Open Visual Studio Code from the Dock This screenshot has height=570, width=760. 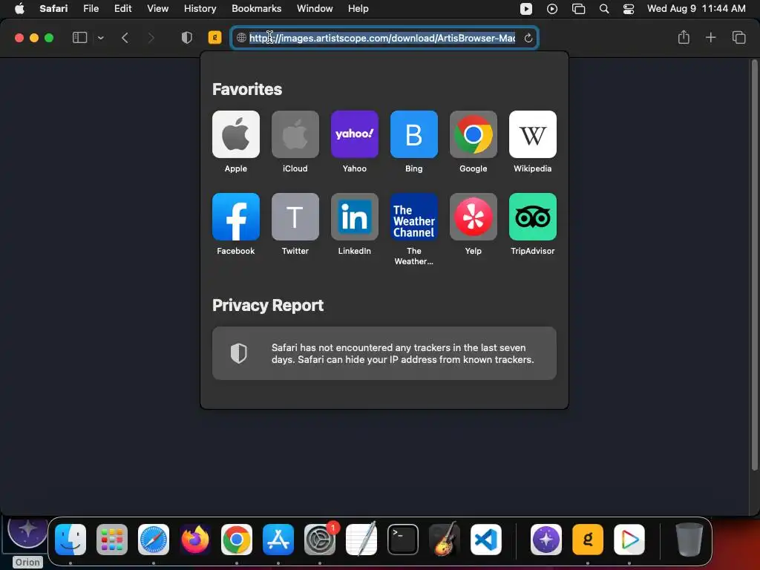point(486,539)
